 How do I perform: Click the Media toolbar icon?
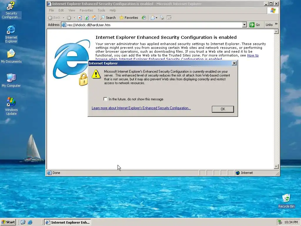tap(144, 18)
